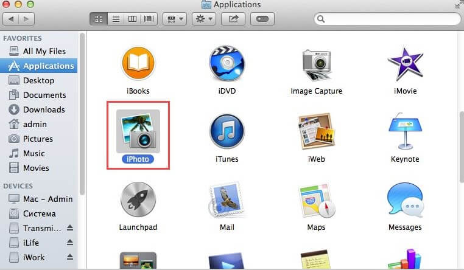Switch to Cover Flow view

149,19
